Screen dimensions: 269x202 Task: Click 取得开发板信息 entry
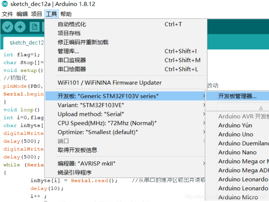(x=125, y=150)
